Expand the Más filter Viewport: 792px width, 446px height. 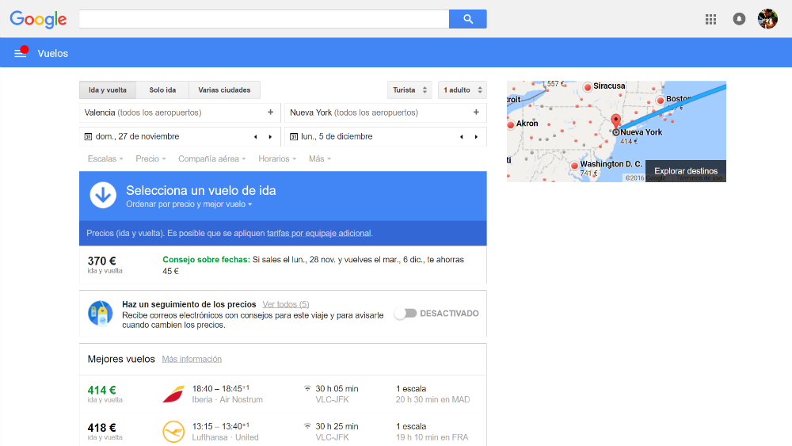320,158
